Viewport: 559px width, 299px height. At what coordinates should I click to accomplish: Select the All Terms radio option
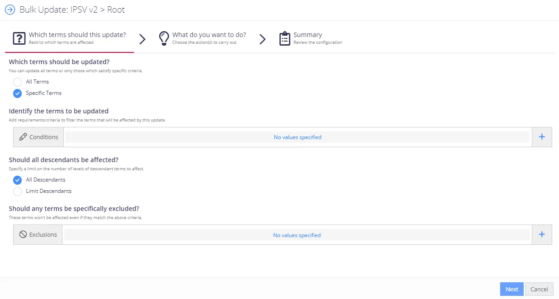[17, 82]
